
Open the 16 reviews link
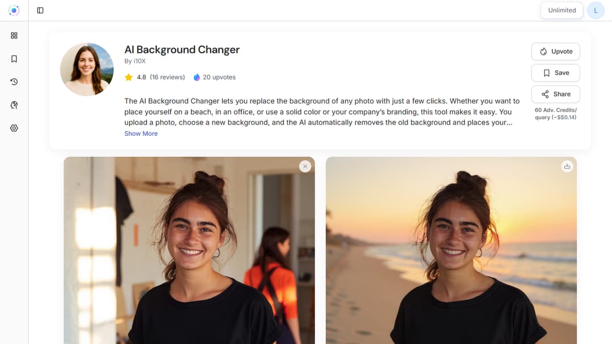tap(167, 77)
